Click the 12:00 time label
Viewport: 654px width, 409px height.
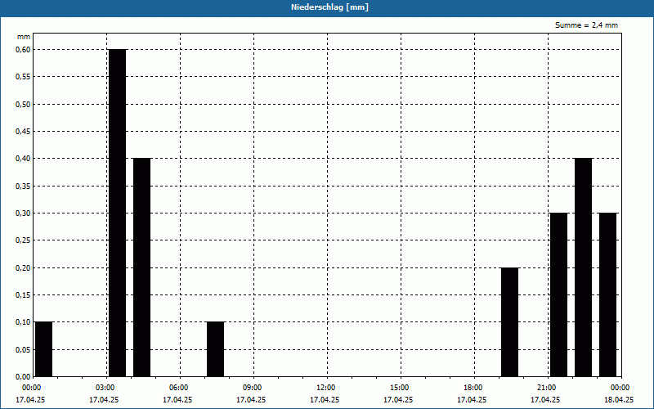325,388
